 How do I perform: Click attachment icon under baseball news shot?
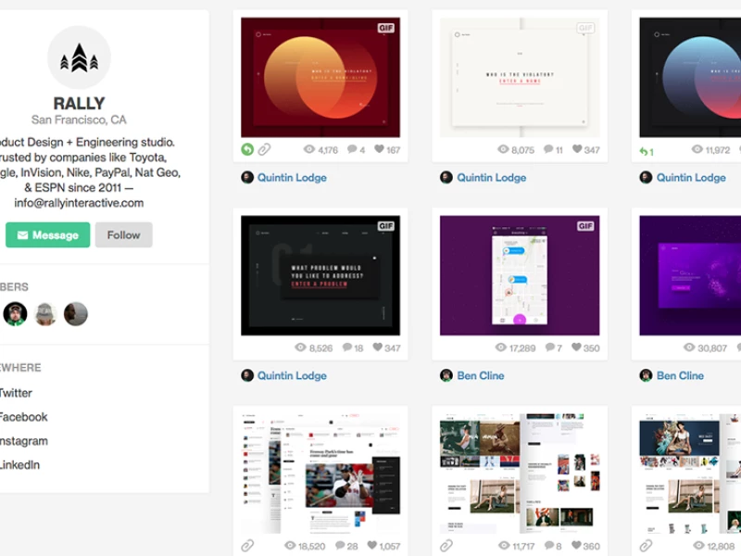click(x=247, y=546)
